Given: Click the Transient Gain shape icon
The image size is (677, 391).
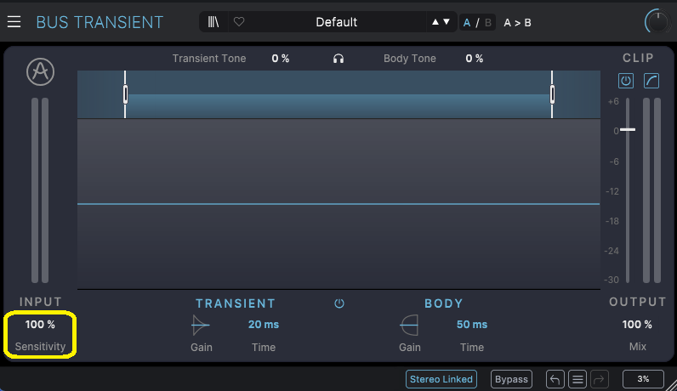Looking at the screenshot, I should [201, 325].
